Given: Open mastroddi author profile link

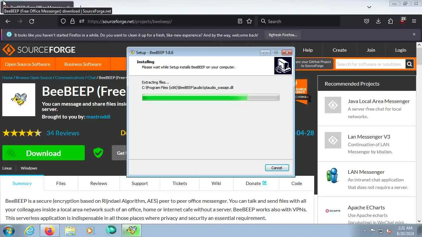Looking at the screenshot, I should 98,117.
